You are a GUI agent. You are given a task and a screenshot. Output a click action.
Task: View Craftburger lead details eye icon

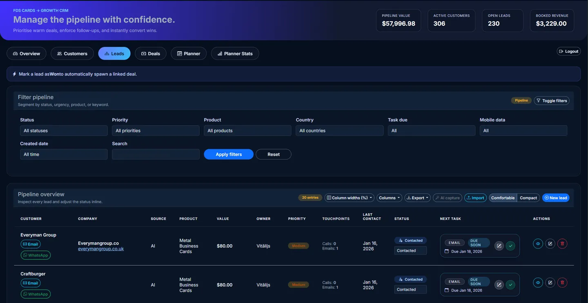[x=538, y=283]
